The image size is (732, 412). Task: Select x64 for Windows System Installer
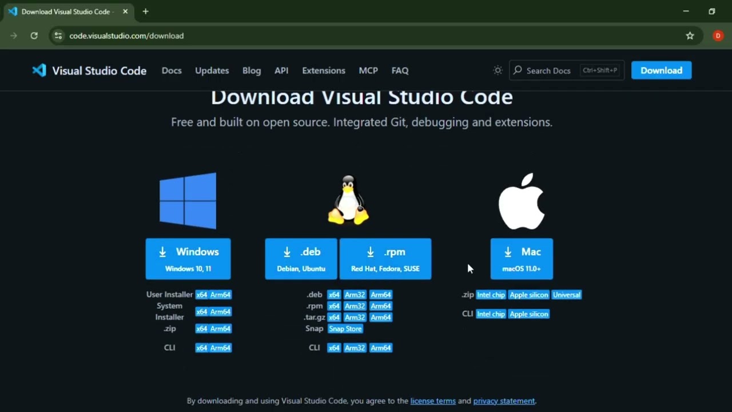click(x=201, y=312)
